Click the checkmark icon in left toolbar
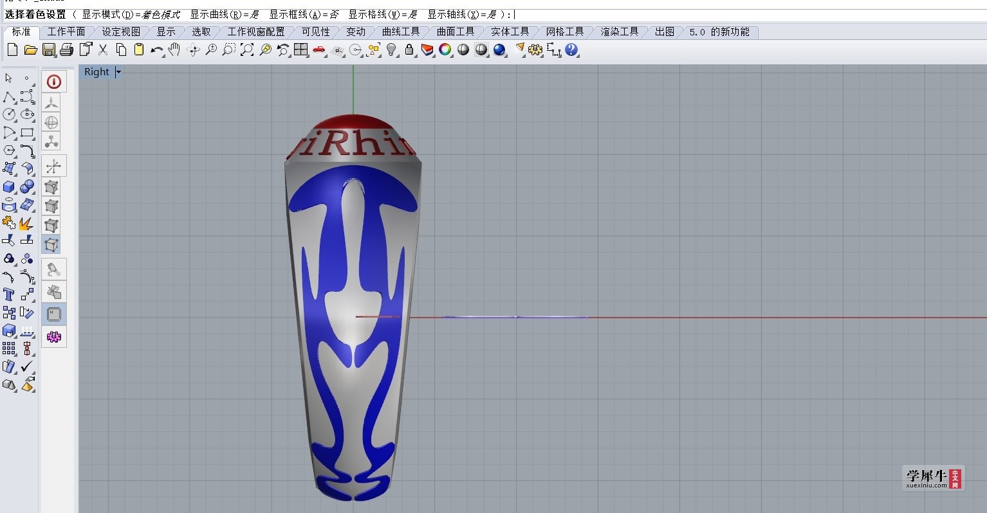Image resolution: width=987 pixels, height=513 pixels. [27, 366]
